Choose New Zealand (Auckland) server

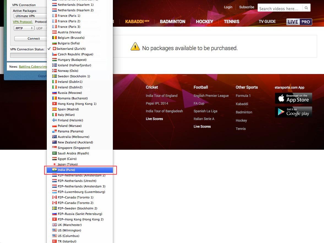80,142
